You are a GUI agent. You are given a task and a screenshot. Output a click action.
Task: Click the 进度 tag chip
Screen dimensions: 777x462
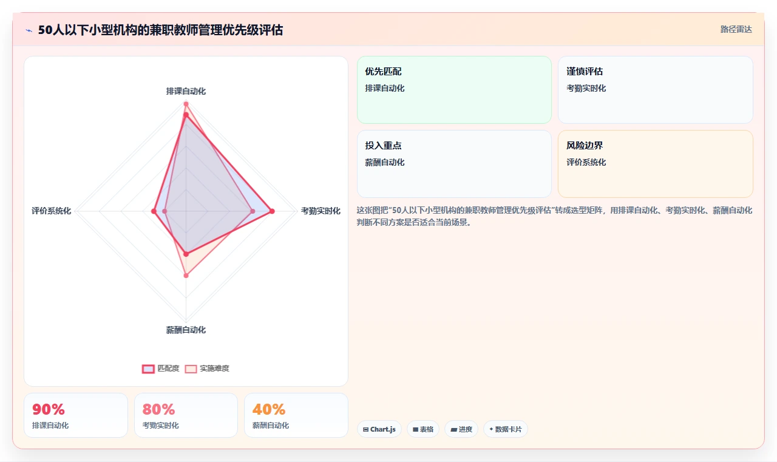[461, 429]
